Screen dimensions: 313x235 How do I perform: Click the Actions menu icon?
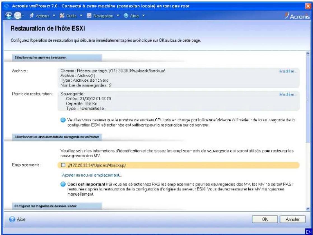(31, 16)
